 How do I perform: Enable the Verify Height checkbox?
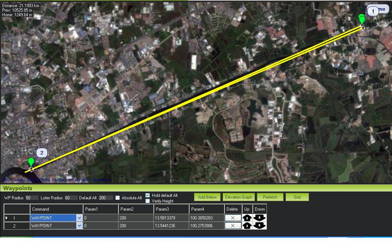pyautogui.click(x=148, y=201)
